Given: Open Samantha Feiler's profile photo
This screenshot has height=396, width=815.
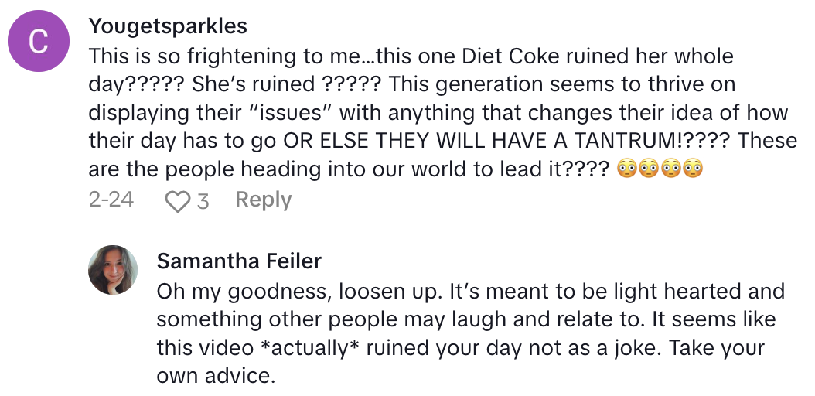Looking at the screenshot, I should (x=113, y=270).
